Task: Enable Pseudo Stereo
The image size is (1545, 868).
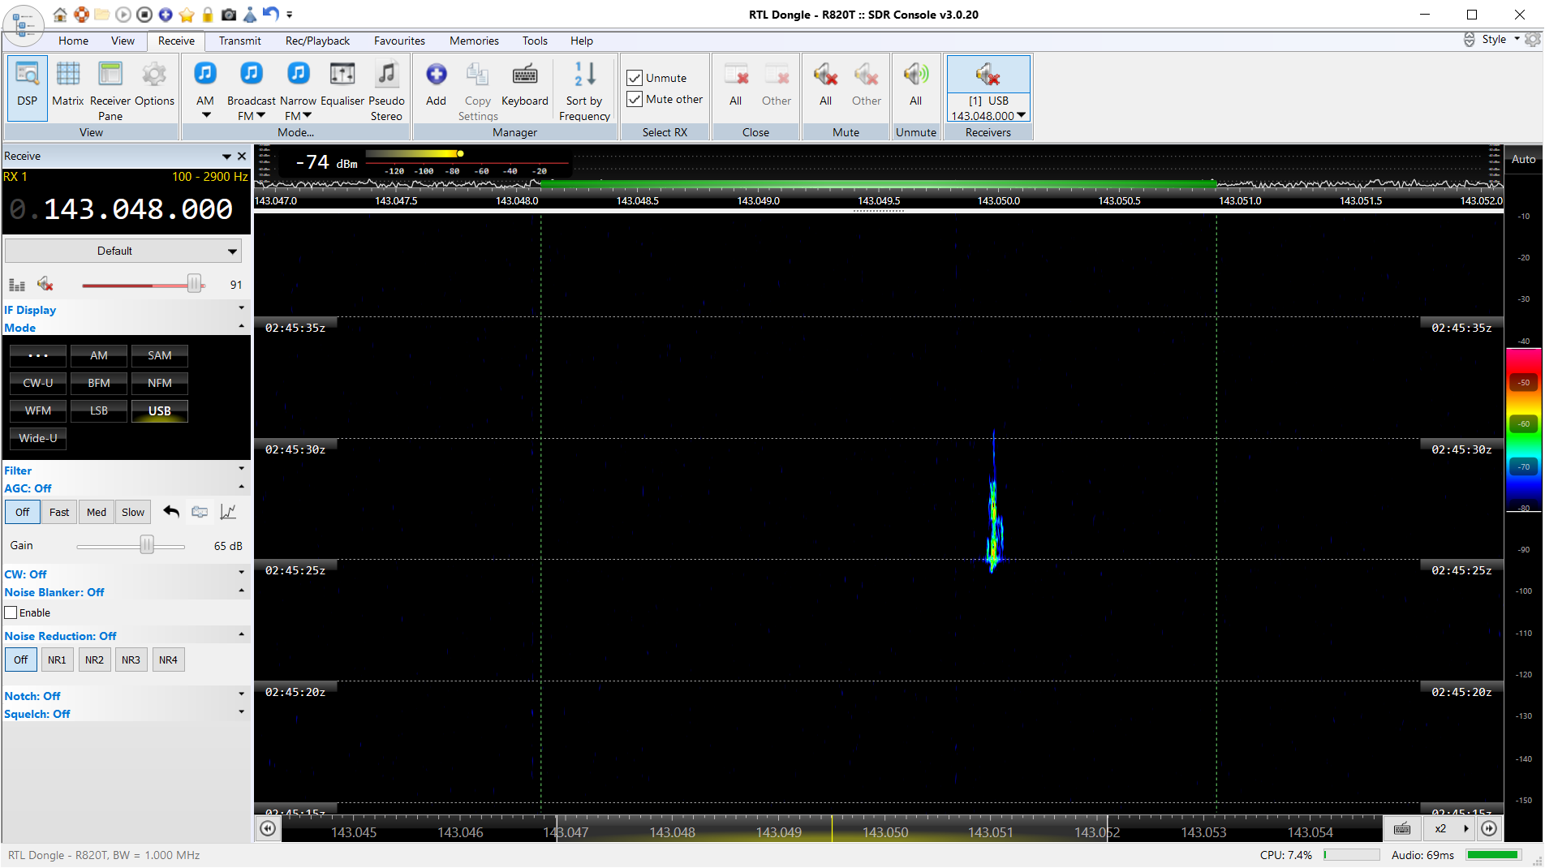Action: click(x=386, y=90)
